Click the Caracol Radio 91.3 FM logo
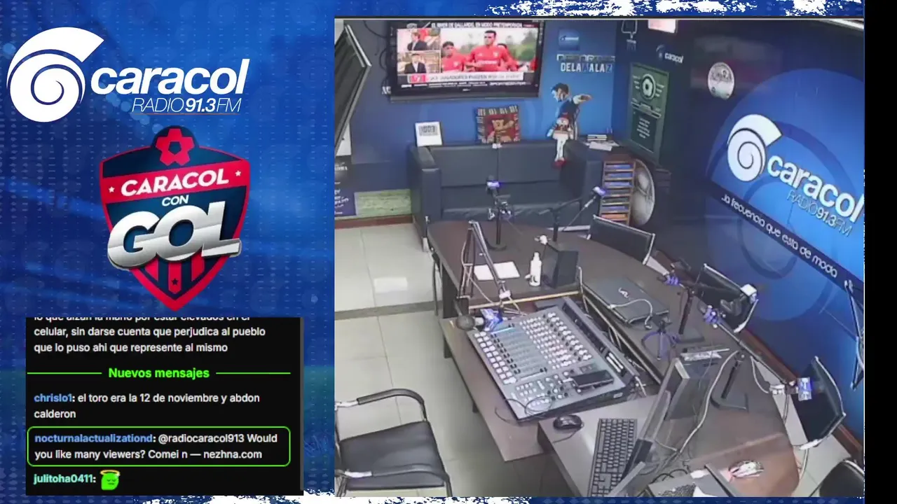Image resolution: width=897 pixels, height=504 pixels. click(x=128, y=75)
